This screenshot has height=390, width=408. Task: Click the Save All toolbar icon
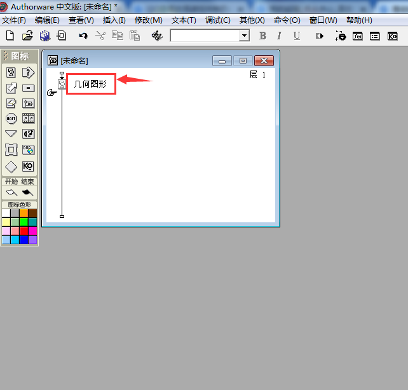pos(44,36)
